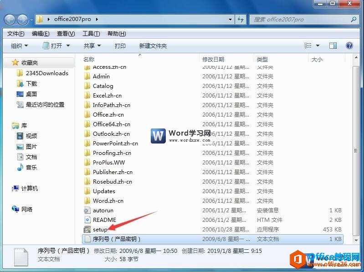Select the 序列号（产品密钥）text file
This screenshot has width=364, height=272.
(213, 239)
